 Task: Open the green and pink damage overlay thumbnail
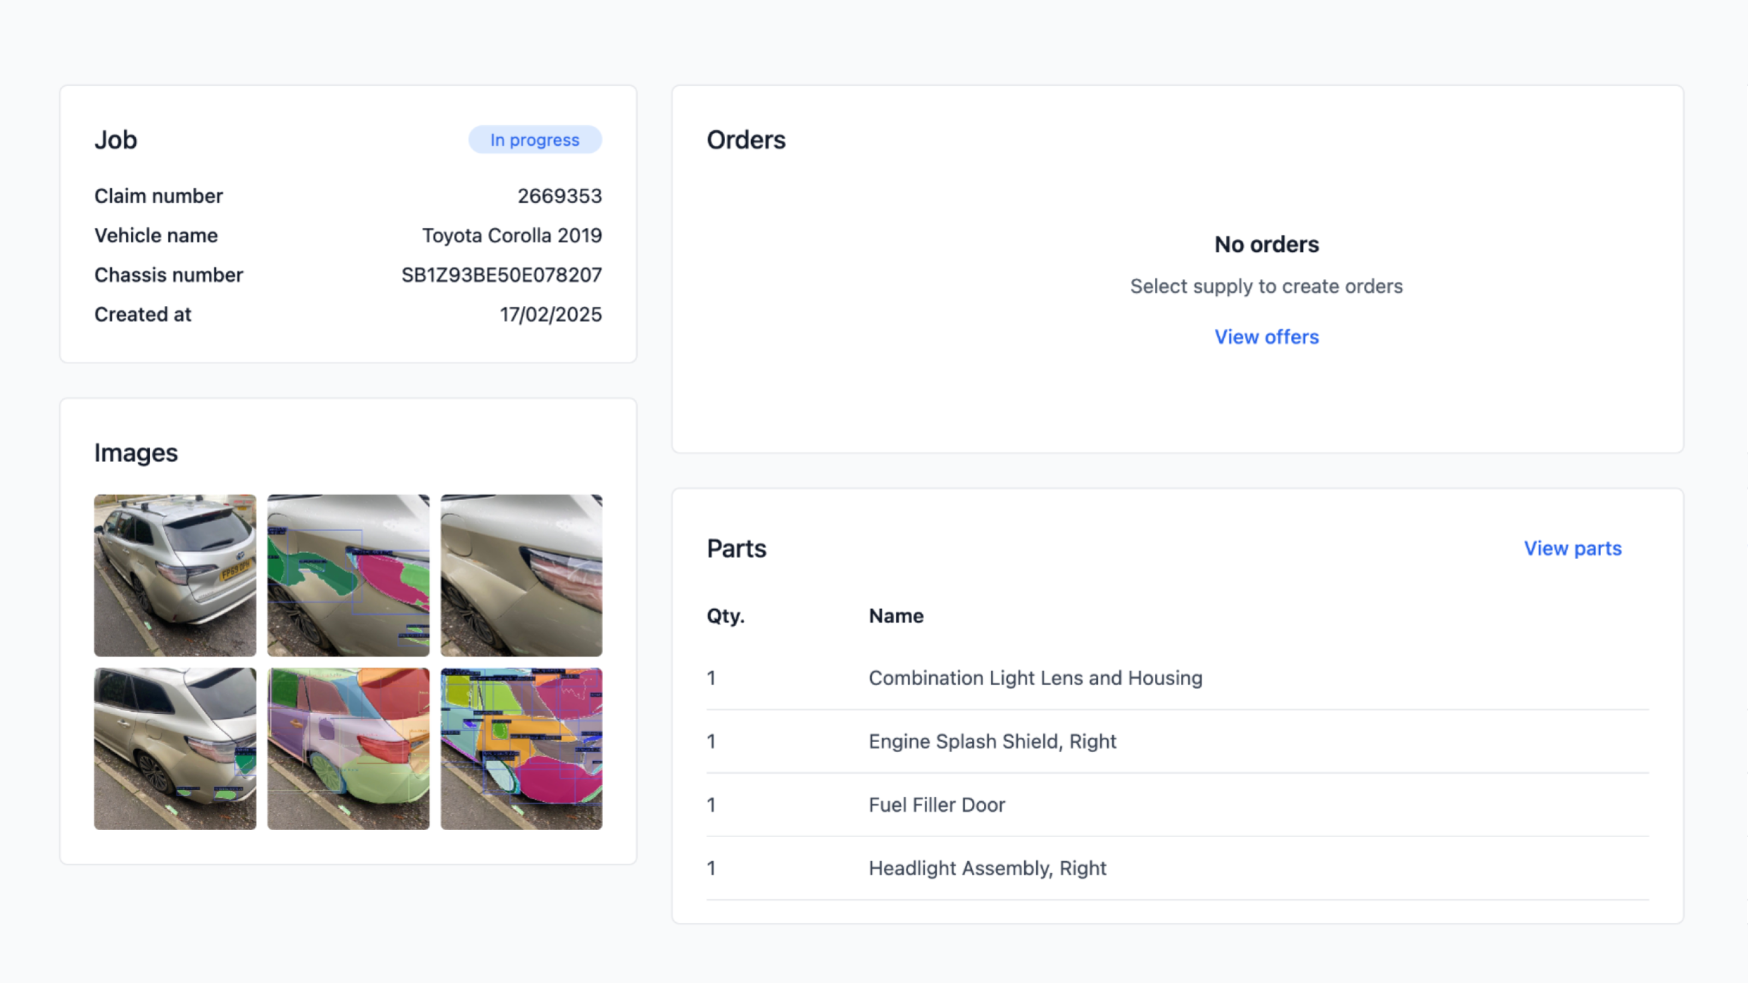[x=348, y=575]
